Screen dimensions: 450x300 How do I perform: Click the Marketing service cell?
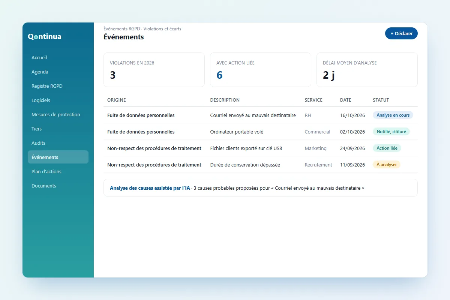click(315, 148)
